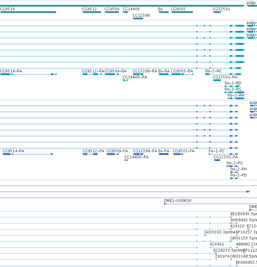
Task: Open the Flo-2-RD transcript label
Action: pos(233,83)
